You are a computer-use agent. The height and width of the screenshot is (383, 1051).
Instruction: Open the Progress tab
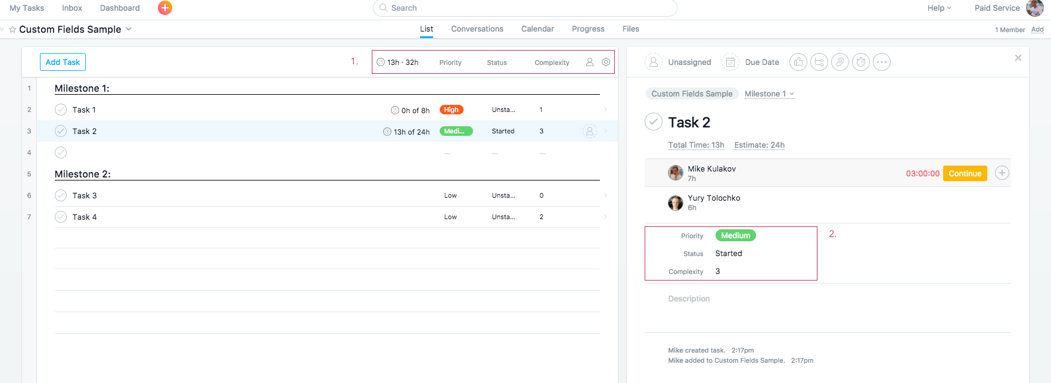pos(588,29)
